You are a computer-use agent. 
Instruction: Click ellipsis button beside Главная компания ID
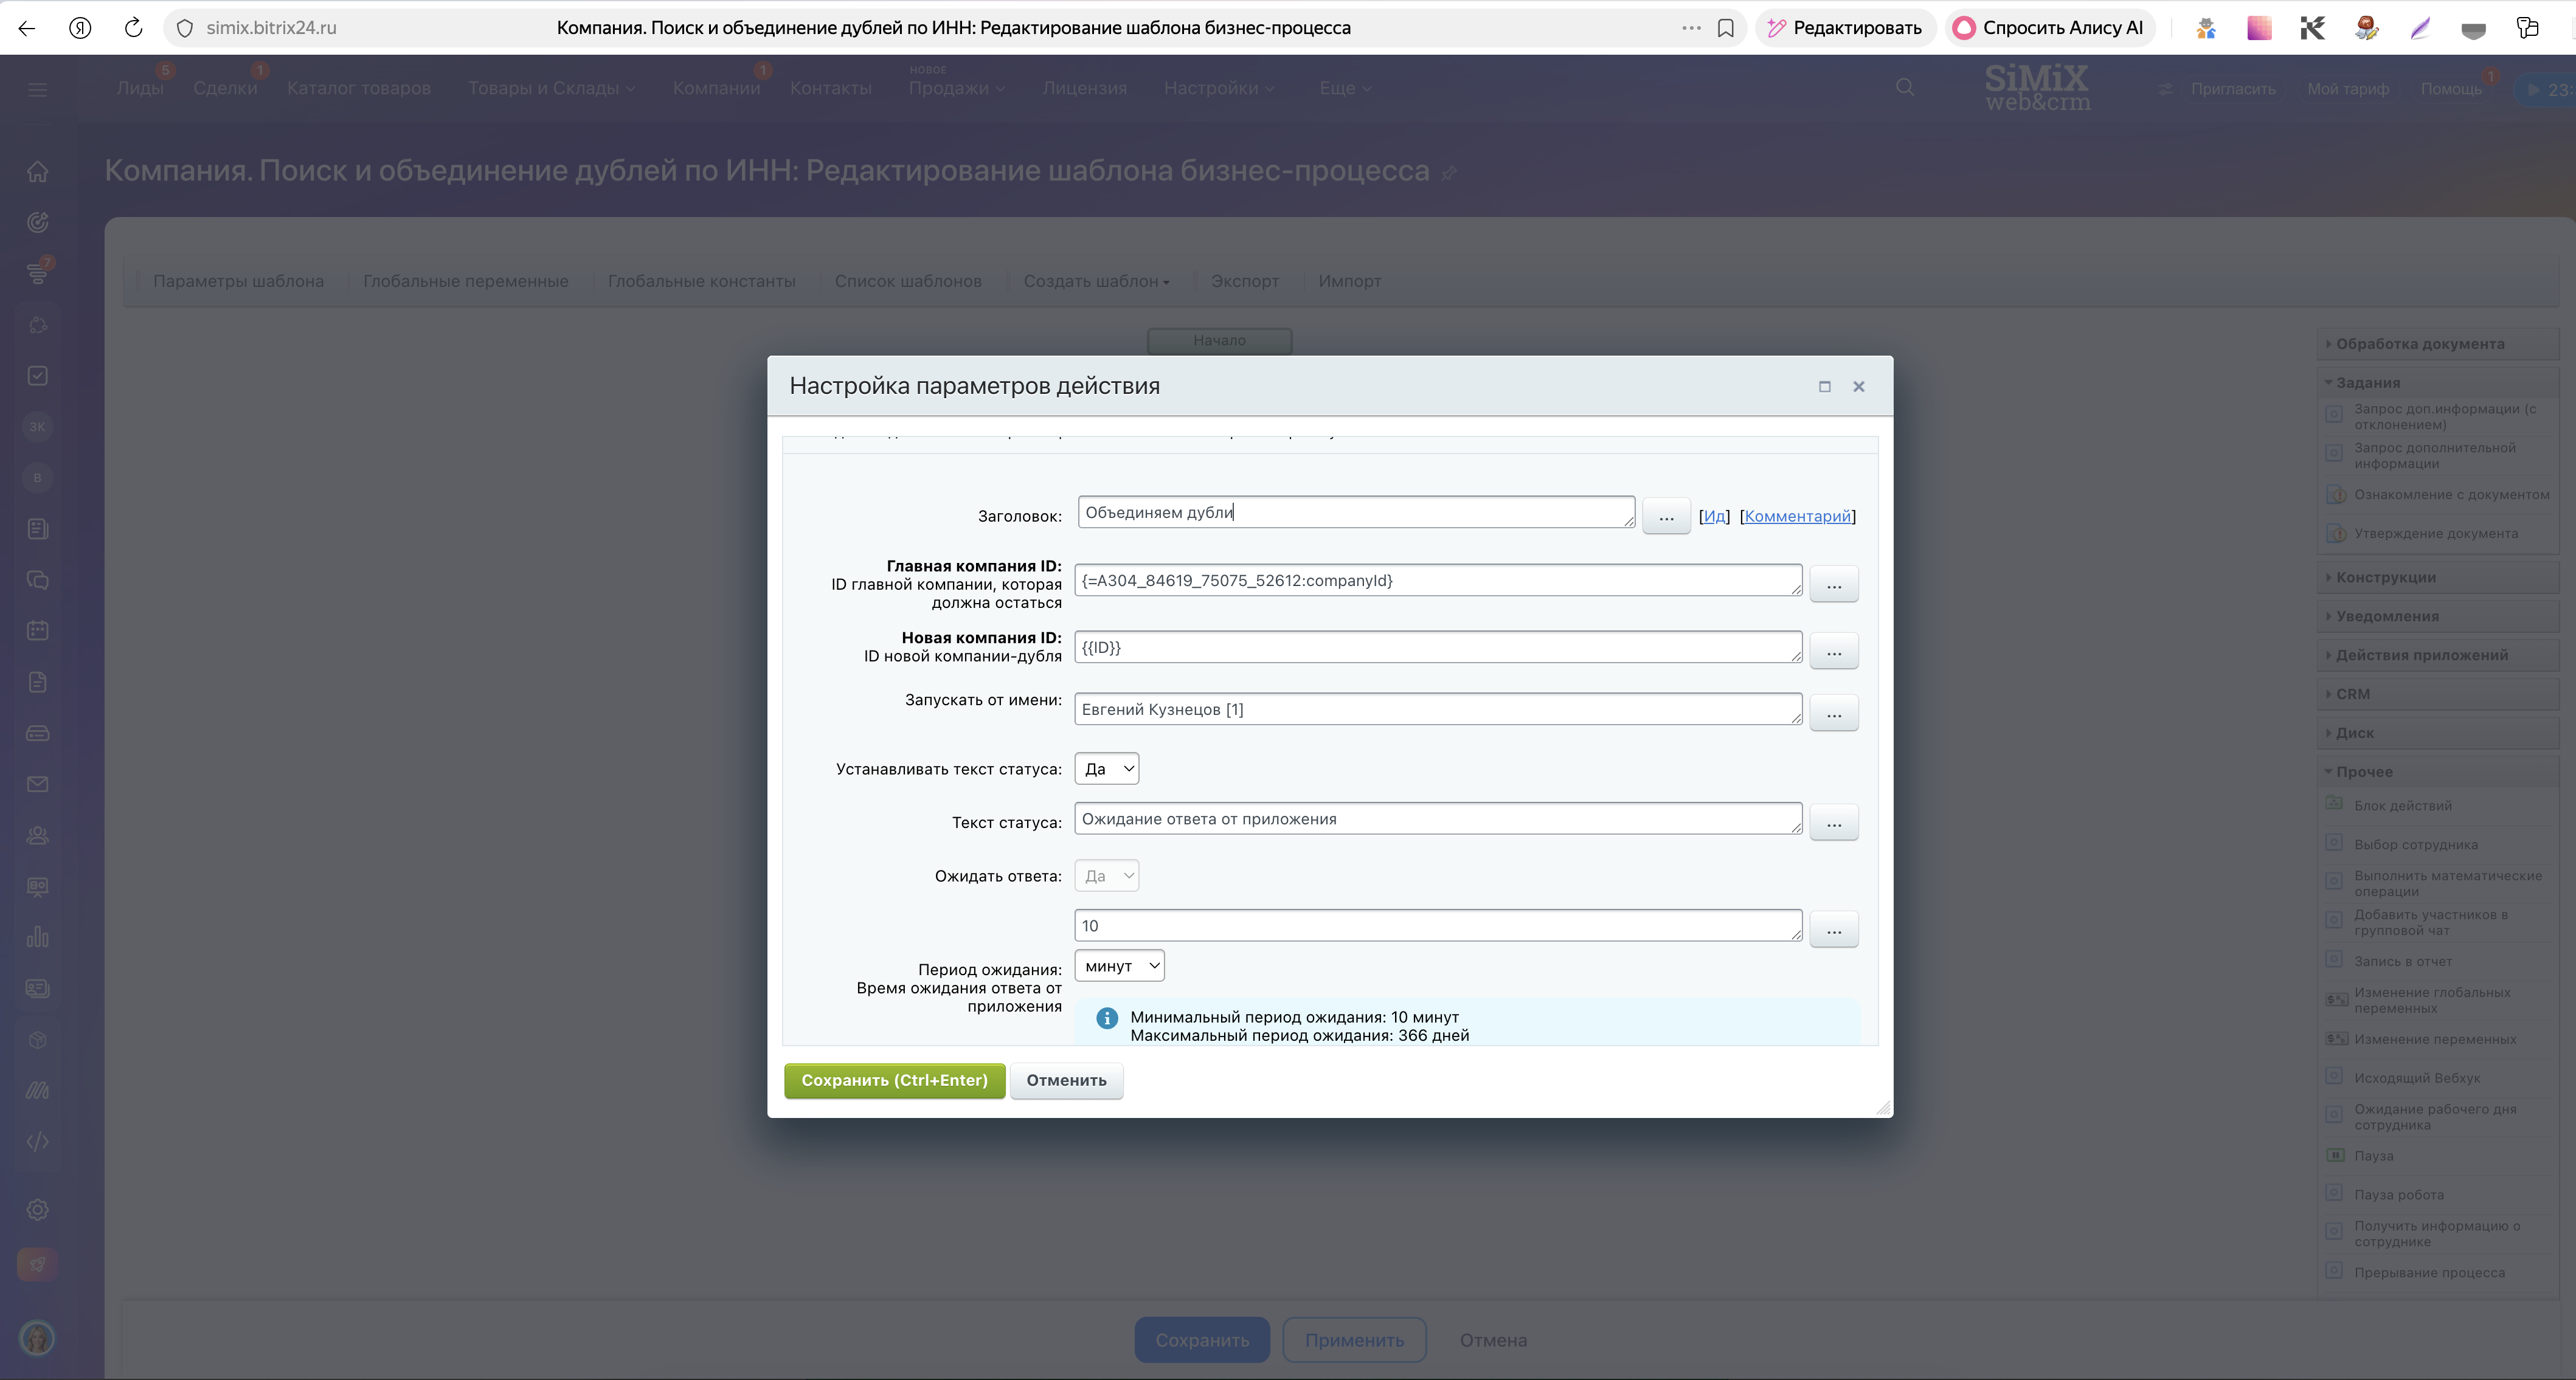coord(1833,585)
